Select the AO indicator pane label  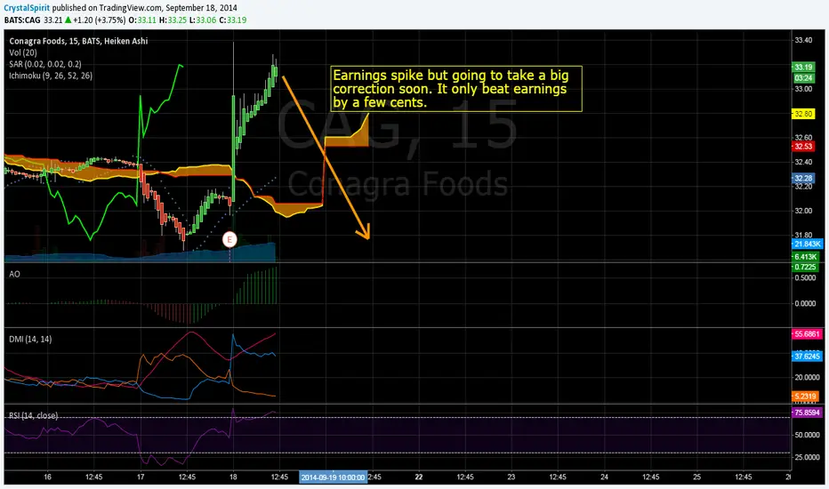[14, 275]
